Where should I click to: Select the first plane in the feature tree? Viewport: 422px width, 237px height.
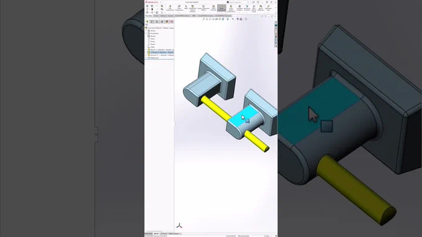tap(152, 39)
